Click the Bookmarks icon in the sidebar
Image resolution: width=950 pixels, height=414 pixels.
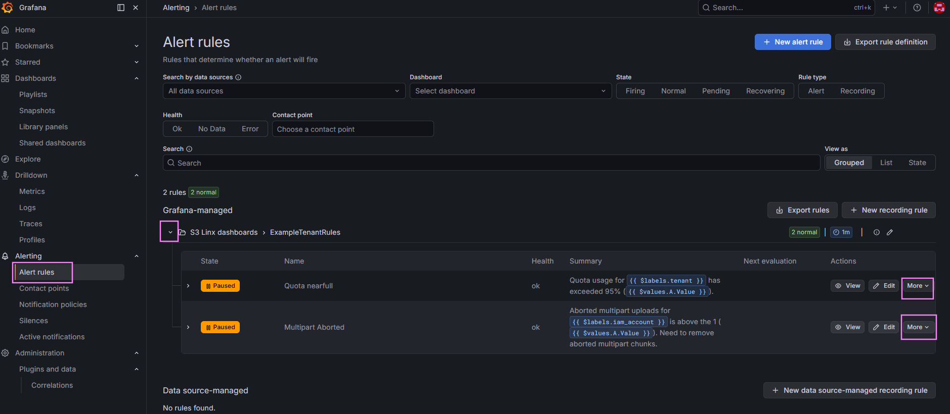5,46
